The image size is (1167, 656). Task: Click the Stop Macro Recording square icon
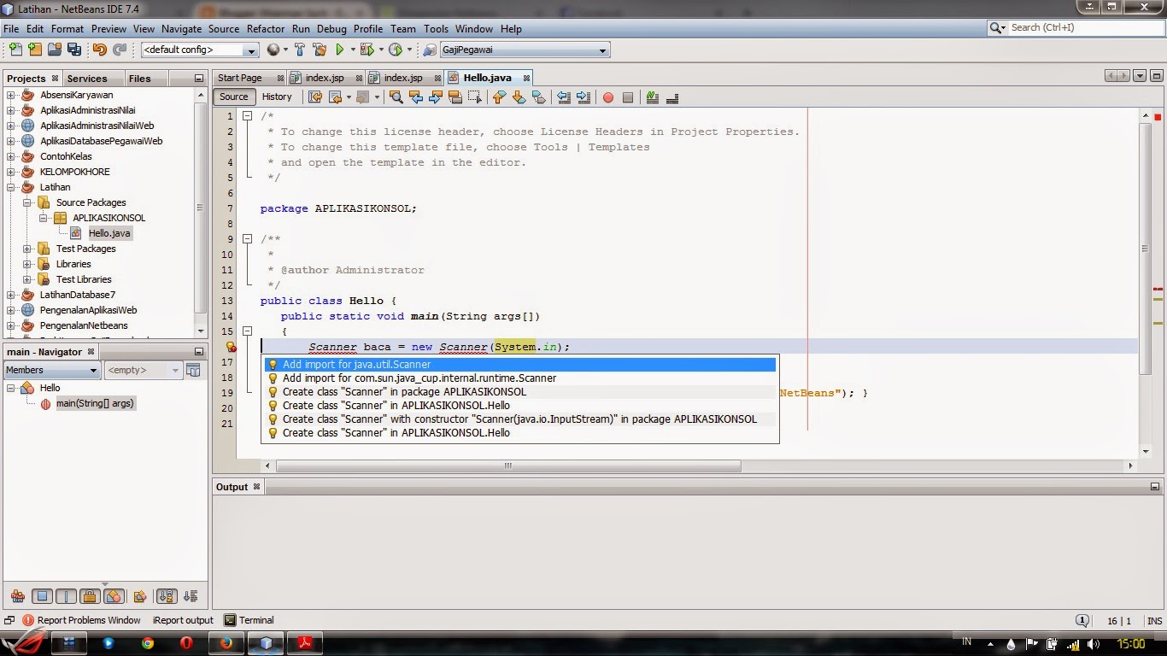click(628, 97)
